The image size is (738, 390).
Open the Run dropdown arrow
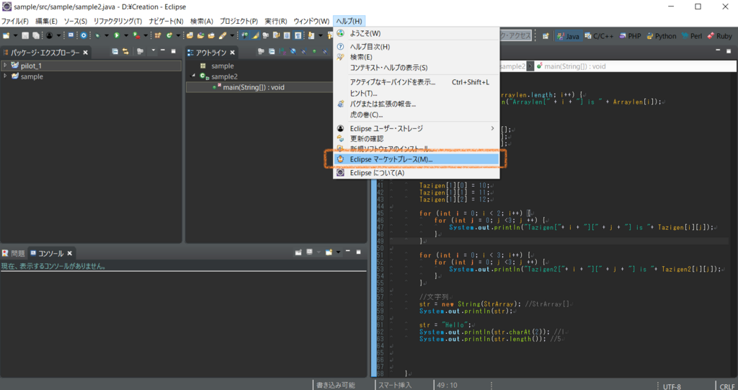[x=125, y=35]
